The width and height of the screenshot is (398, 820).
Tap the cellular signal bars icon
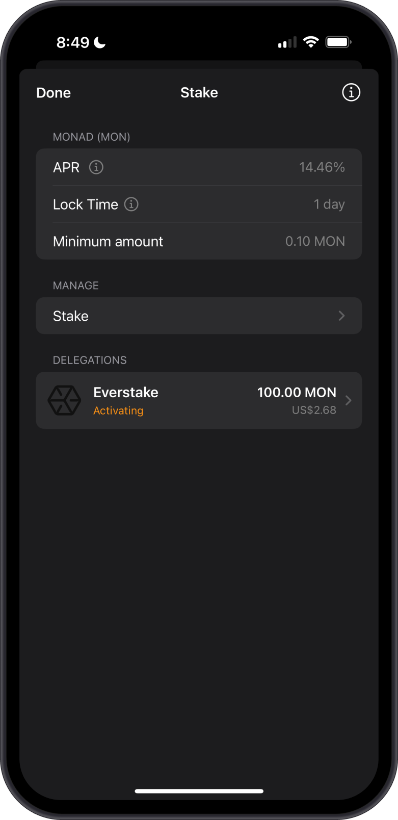[x=287, y=43]
